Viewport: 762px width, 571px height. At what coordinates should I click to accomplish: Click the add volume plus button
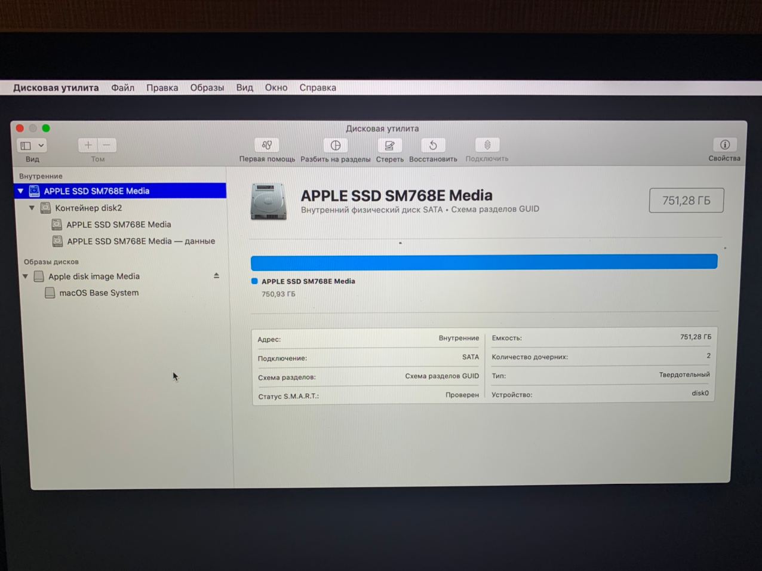point(88,145)
